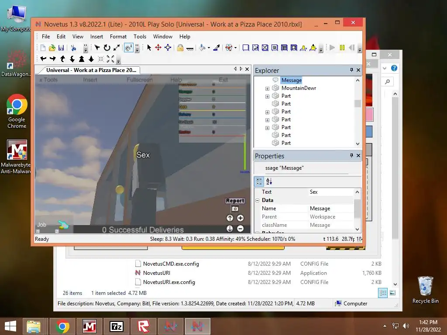The height and width of the screenshot is (335, 447).
Task: Click the yellow motor surface tool
Action: pos(313,48)
